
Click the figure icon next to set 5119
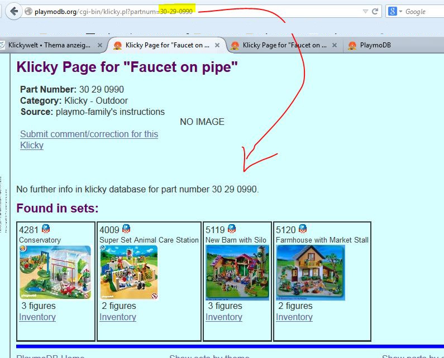click(x=232, y=229)
